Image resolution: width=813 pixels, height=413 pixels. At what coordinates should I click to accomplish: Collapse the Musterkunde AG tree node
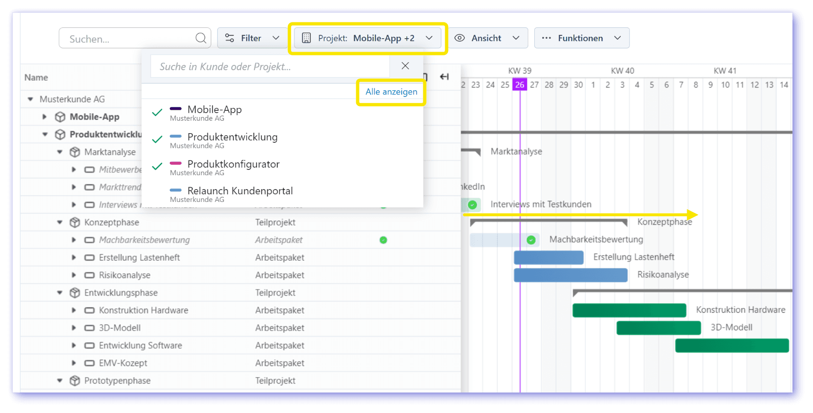(31, 99)
